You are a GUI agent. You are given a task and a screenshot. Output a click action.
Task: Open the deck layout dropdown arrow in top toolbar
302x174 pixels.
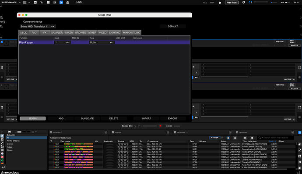tap(29, 2)
